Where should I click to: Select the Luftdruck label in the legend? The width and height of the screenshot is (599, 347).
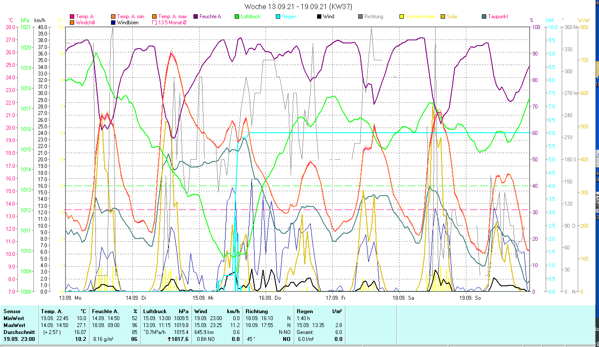click(x=251, y=17)
